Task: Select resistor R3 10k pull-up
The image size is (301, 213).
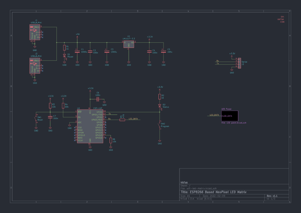Action: tap(50, 106)
